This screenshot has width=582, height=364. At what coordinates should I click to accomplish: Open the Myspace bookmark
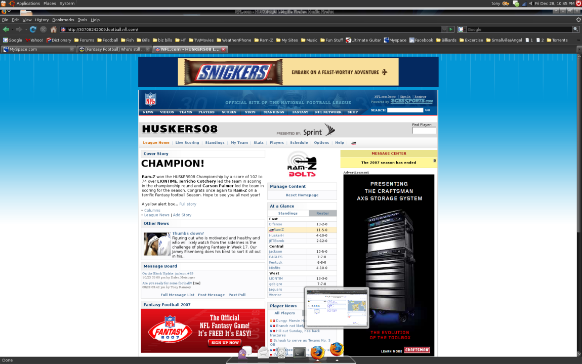pyautogui.click(x=395, y=40)
